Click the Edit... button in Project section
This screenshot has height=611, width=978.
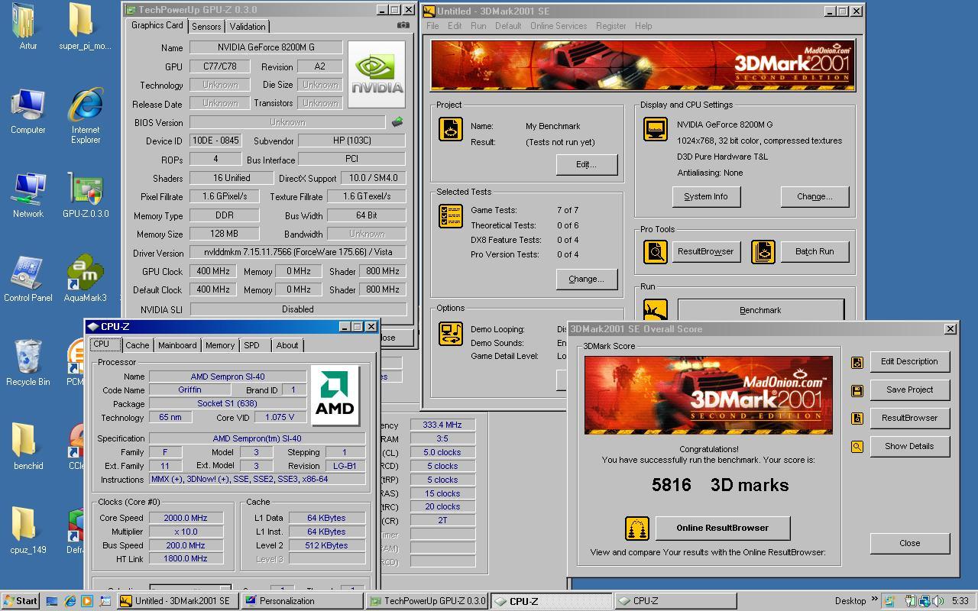(x=587, y=165)
